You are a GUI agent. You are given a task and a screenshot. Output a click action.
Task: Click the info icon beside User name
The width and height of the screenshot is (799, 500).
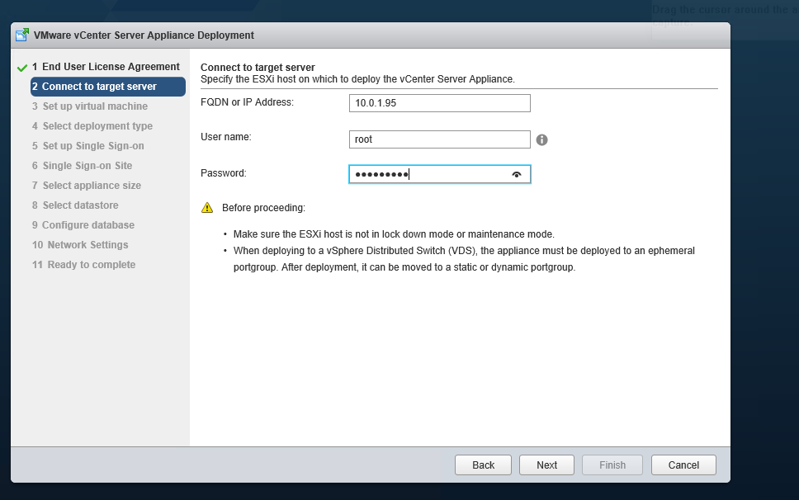pyautogui.click(x=541, y=139)
